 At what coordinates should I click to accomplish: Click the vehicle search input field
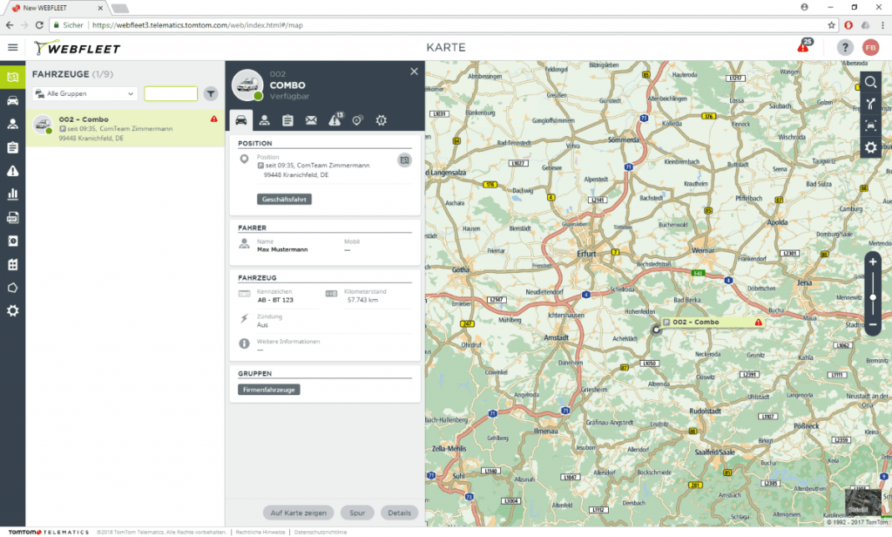coord(171,93)
